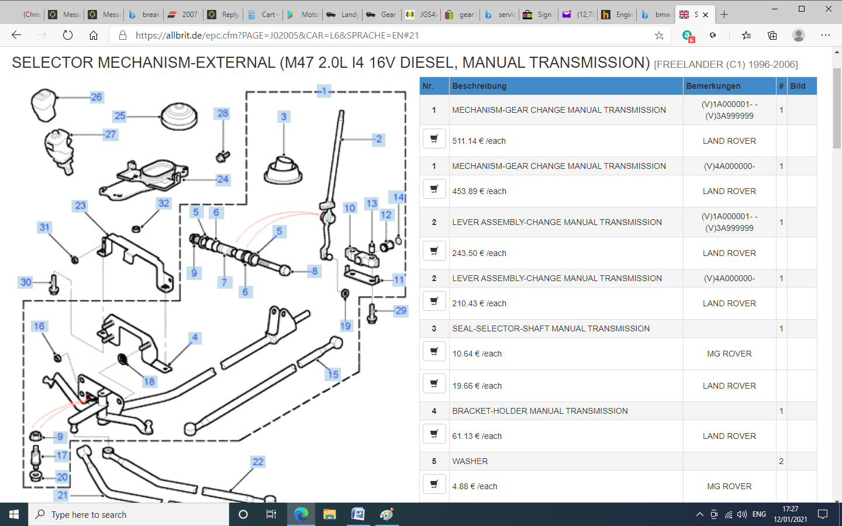Open a new browser tab

pos(724,15)
